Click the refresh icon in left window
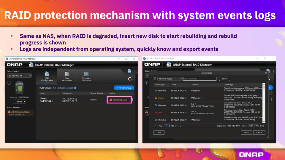 [x=130, y=79]
